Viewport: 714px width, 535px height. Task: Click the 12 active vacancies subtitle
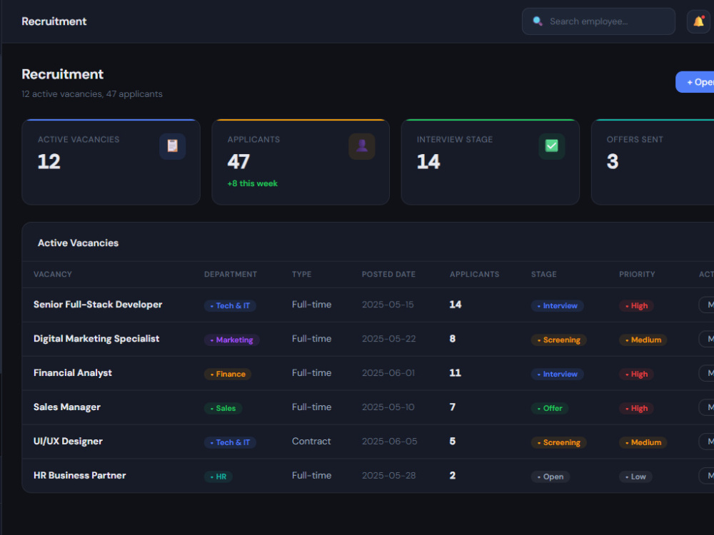[92, 93]
